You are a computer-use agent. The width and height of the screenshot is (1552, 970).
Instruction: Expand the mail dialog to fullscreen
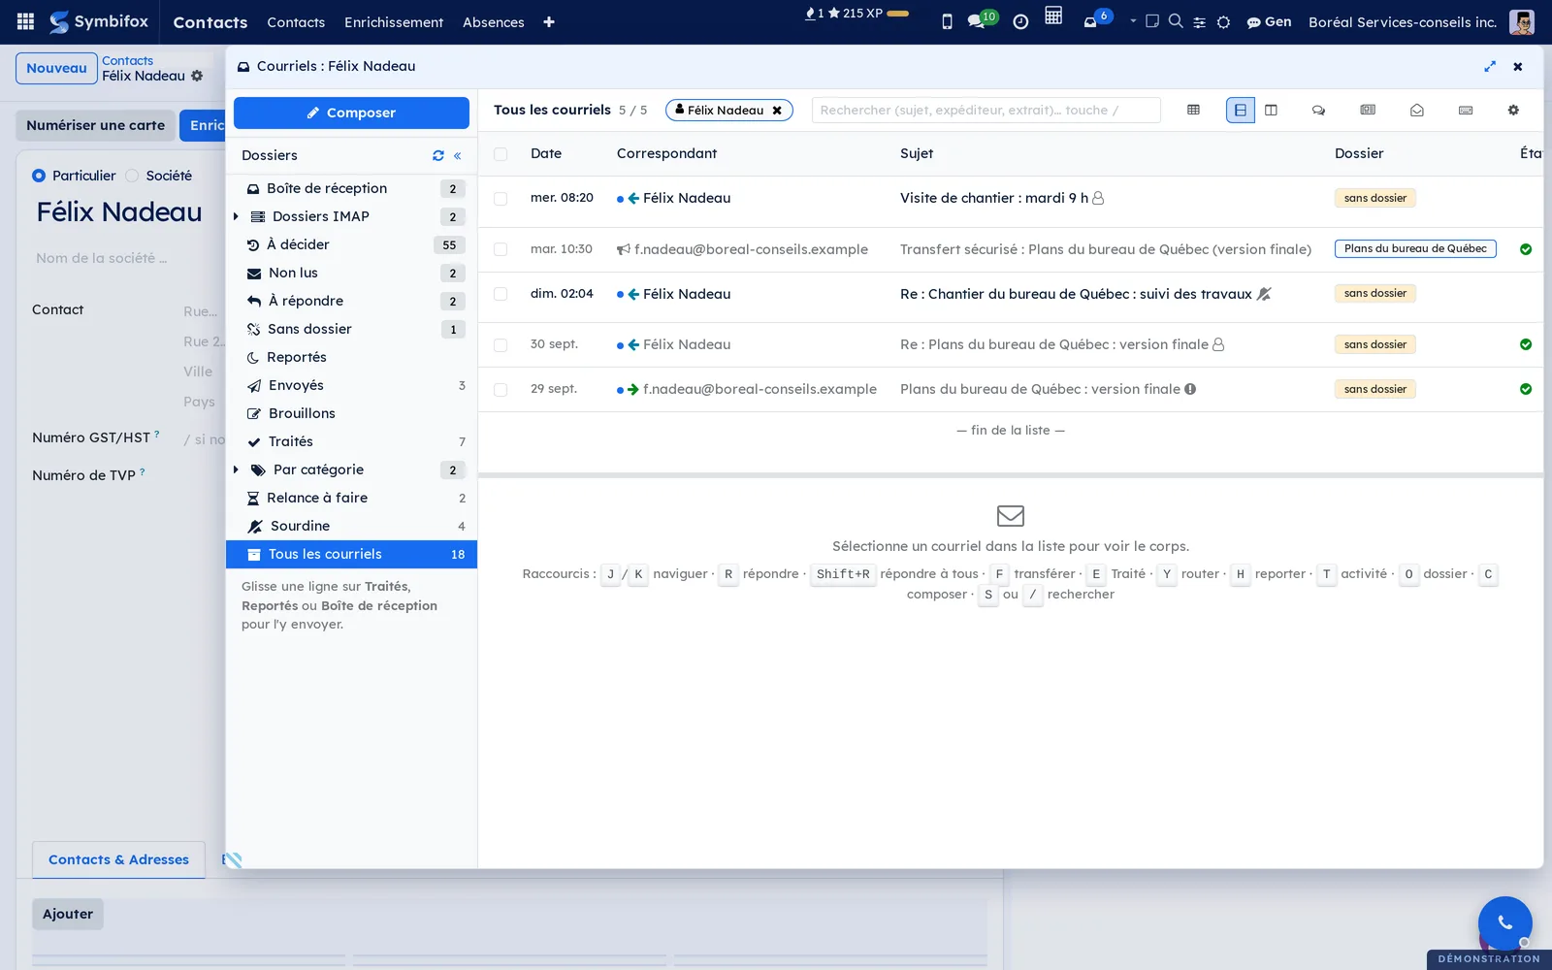coord(1490,66)
